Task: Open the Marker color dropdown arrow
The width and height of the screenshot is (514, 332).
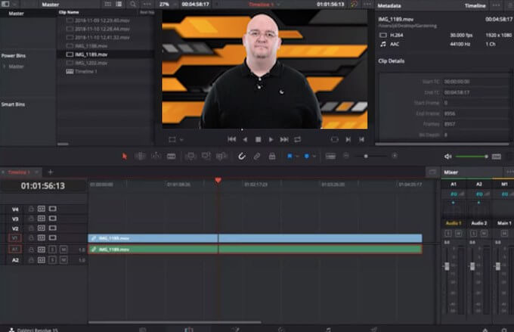Action: (x=314, y=157)
